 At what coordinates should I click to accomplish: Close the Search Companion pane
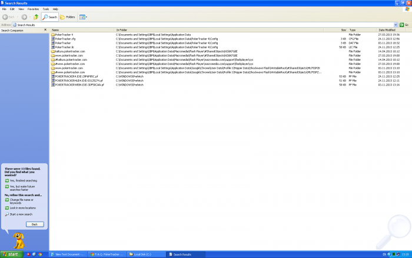click(x=45, y=30)
